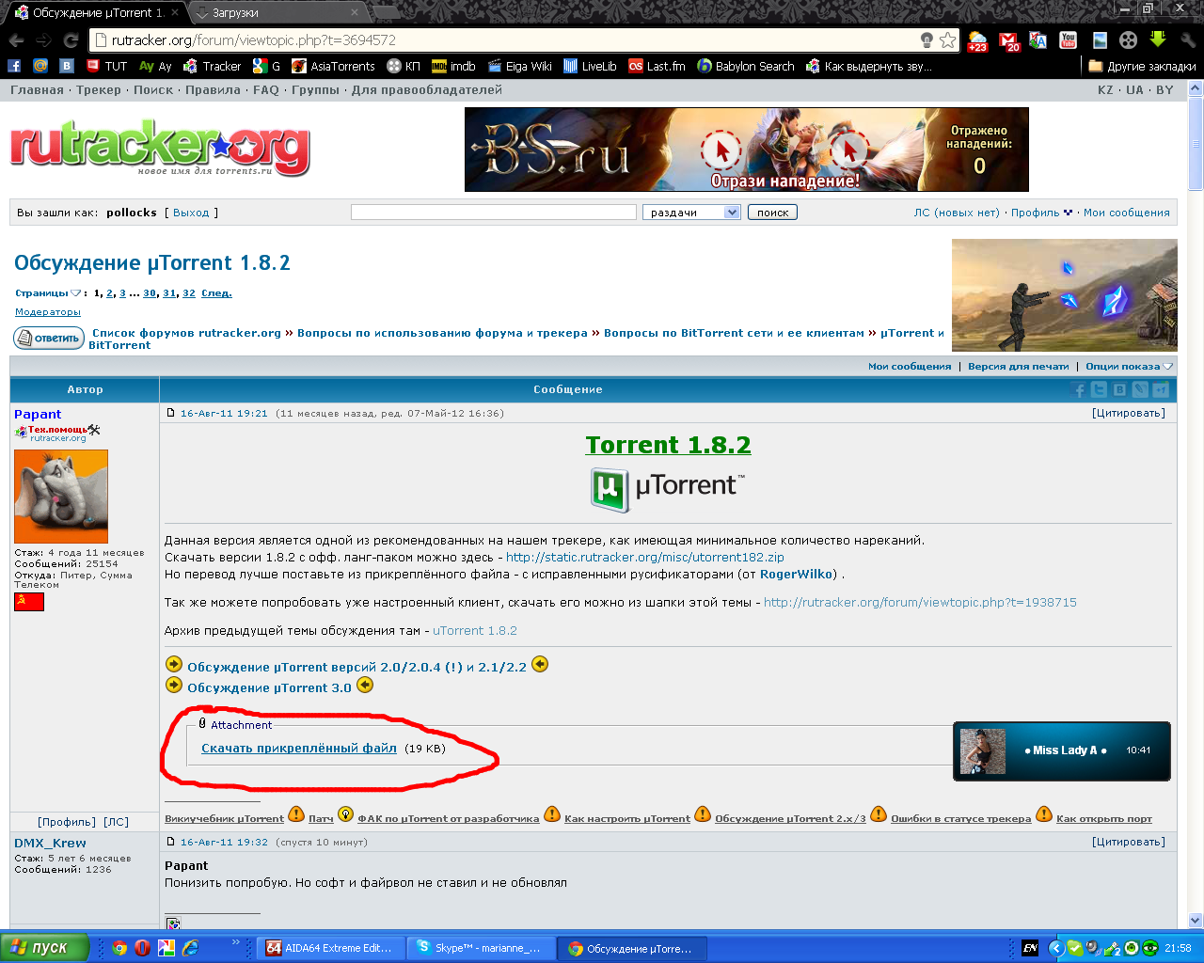Open 'Обсуждение µTorrent 3.0' link
Image resolution: width=1204 pixels, height=963 pixels.
pos(269,688)
